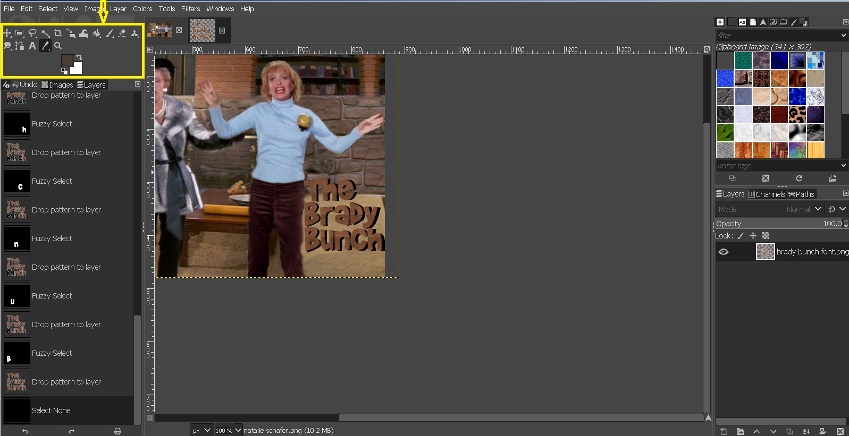Clear the undo history
Image resolution: width=849 pixels, height=436 pixels.
coord(117,431)
